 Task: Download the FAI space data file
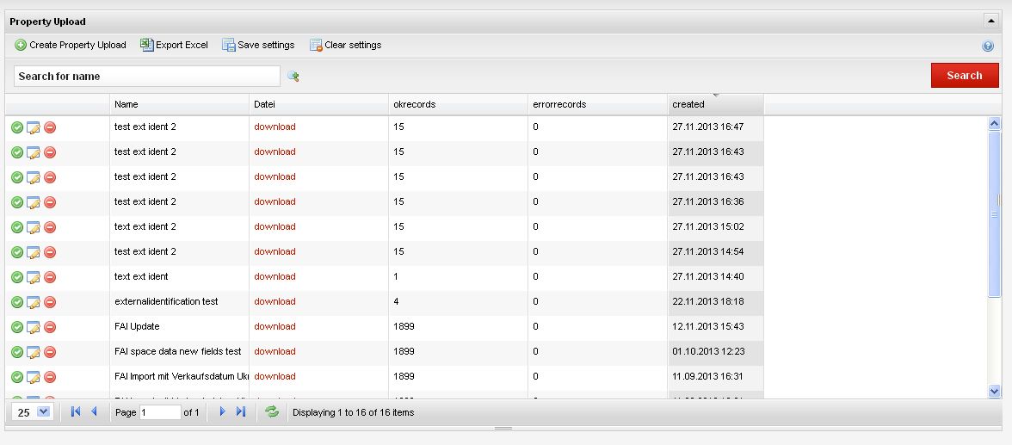pyautogui.click(x=275, y=351)
